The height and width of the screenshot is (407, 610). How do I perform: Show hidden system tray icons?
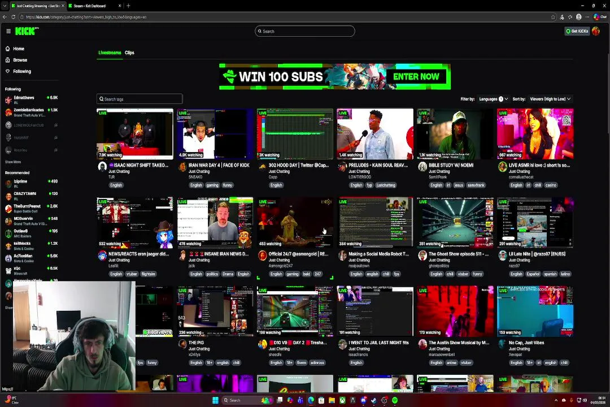click(556, 400)
